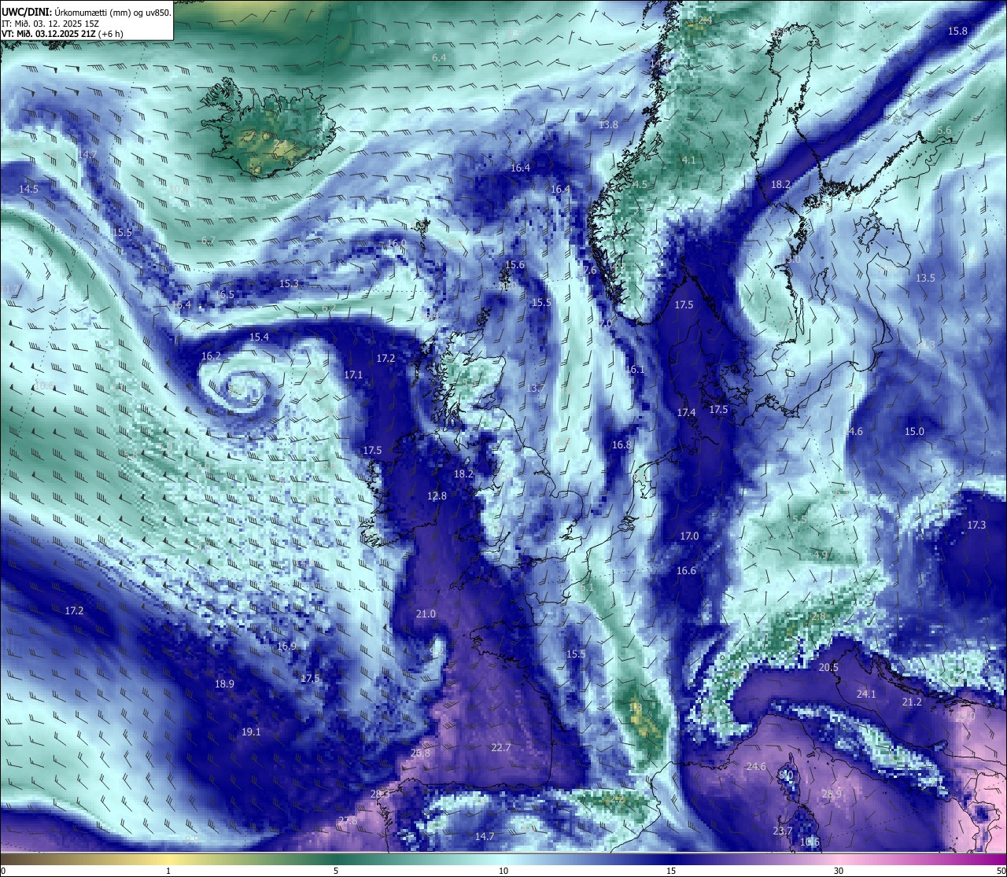Image resolution: width=1007 pixels, height=877 pixels.
Task: Click the 15.8 value on the map
Action: (957, 31)
